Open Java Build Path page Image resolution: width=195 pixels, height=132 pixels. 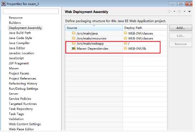tap(20, 33)
